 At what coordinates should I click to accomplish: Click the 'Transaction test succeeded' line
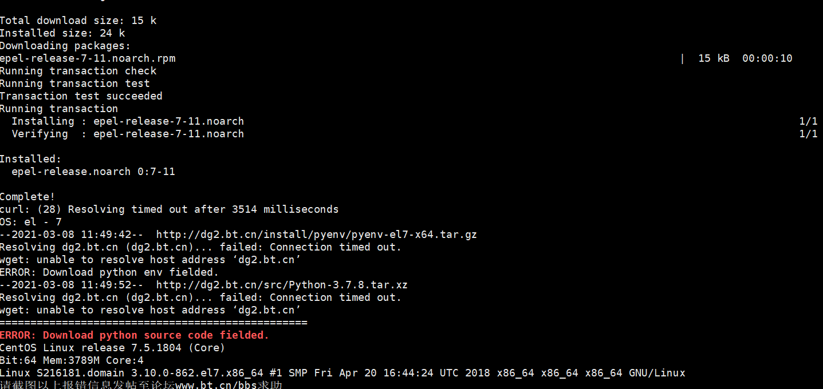coord(81,96)
